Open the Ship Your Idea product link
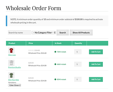The image size is (113, 92). pyautogui.click(x=14, y=80)
